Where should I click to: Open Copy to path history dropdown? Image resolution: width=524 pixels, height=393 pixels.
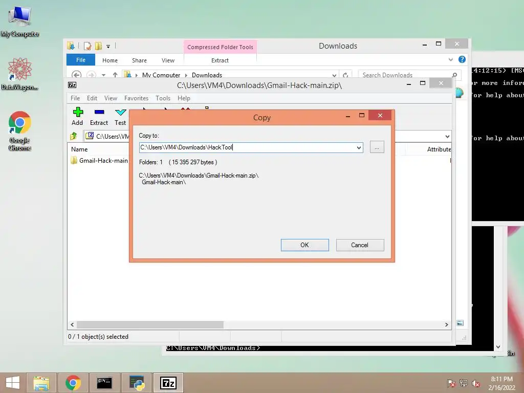(359, 147)
